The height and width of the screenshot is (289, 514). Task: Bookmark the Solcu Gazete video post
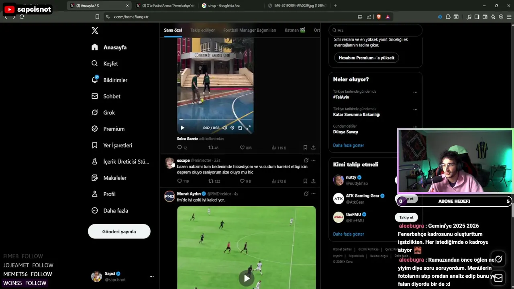[x=305, y=148]
